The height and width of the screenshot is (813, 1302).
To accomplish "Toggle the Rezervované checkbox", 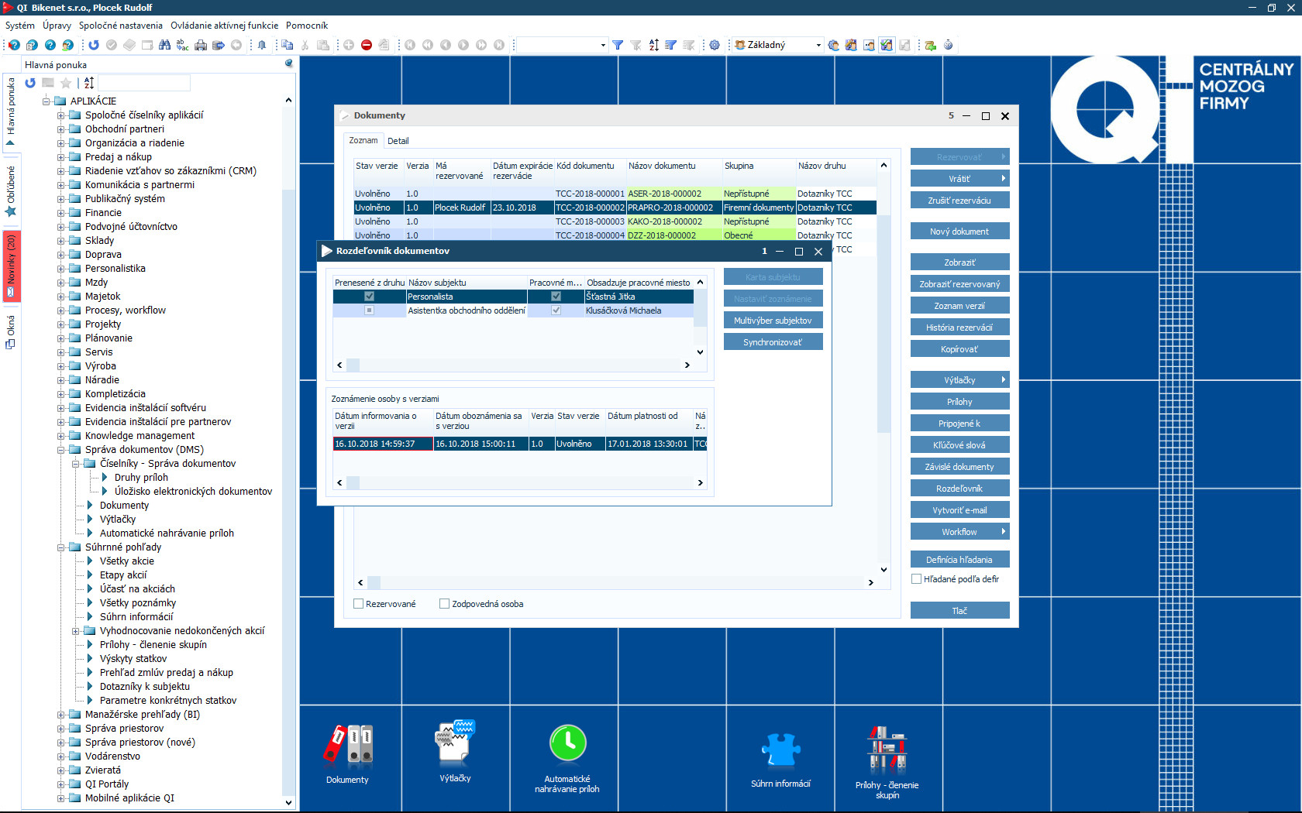I will pyautogui.click(x=359, y=604).
